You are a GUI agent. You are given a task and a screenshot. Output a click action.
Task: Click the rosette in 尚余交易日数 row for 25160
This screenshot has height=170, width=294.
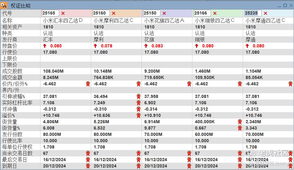(x=139, y=153)
